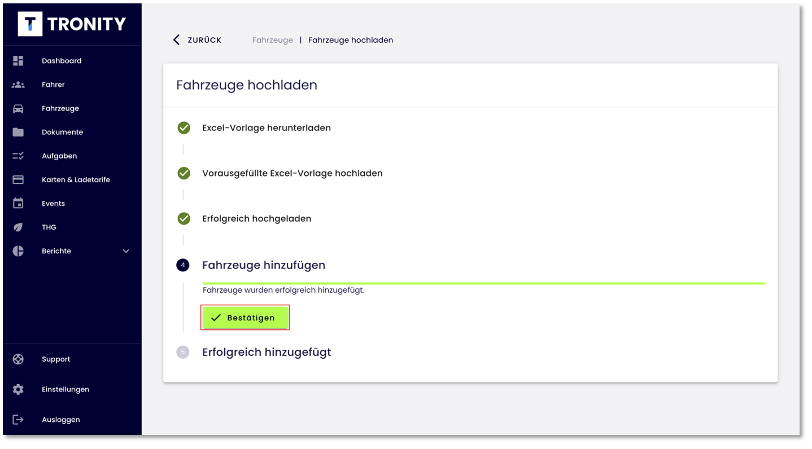Select Dokumente in the sidebar
This screenshot has width=812, height=449.
(62, 132)
